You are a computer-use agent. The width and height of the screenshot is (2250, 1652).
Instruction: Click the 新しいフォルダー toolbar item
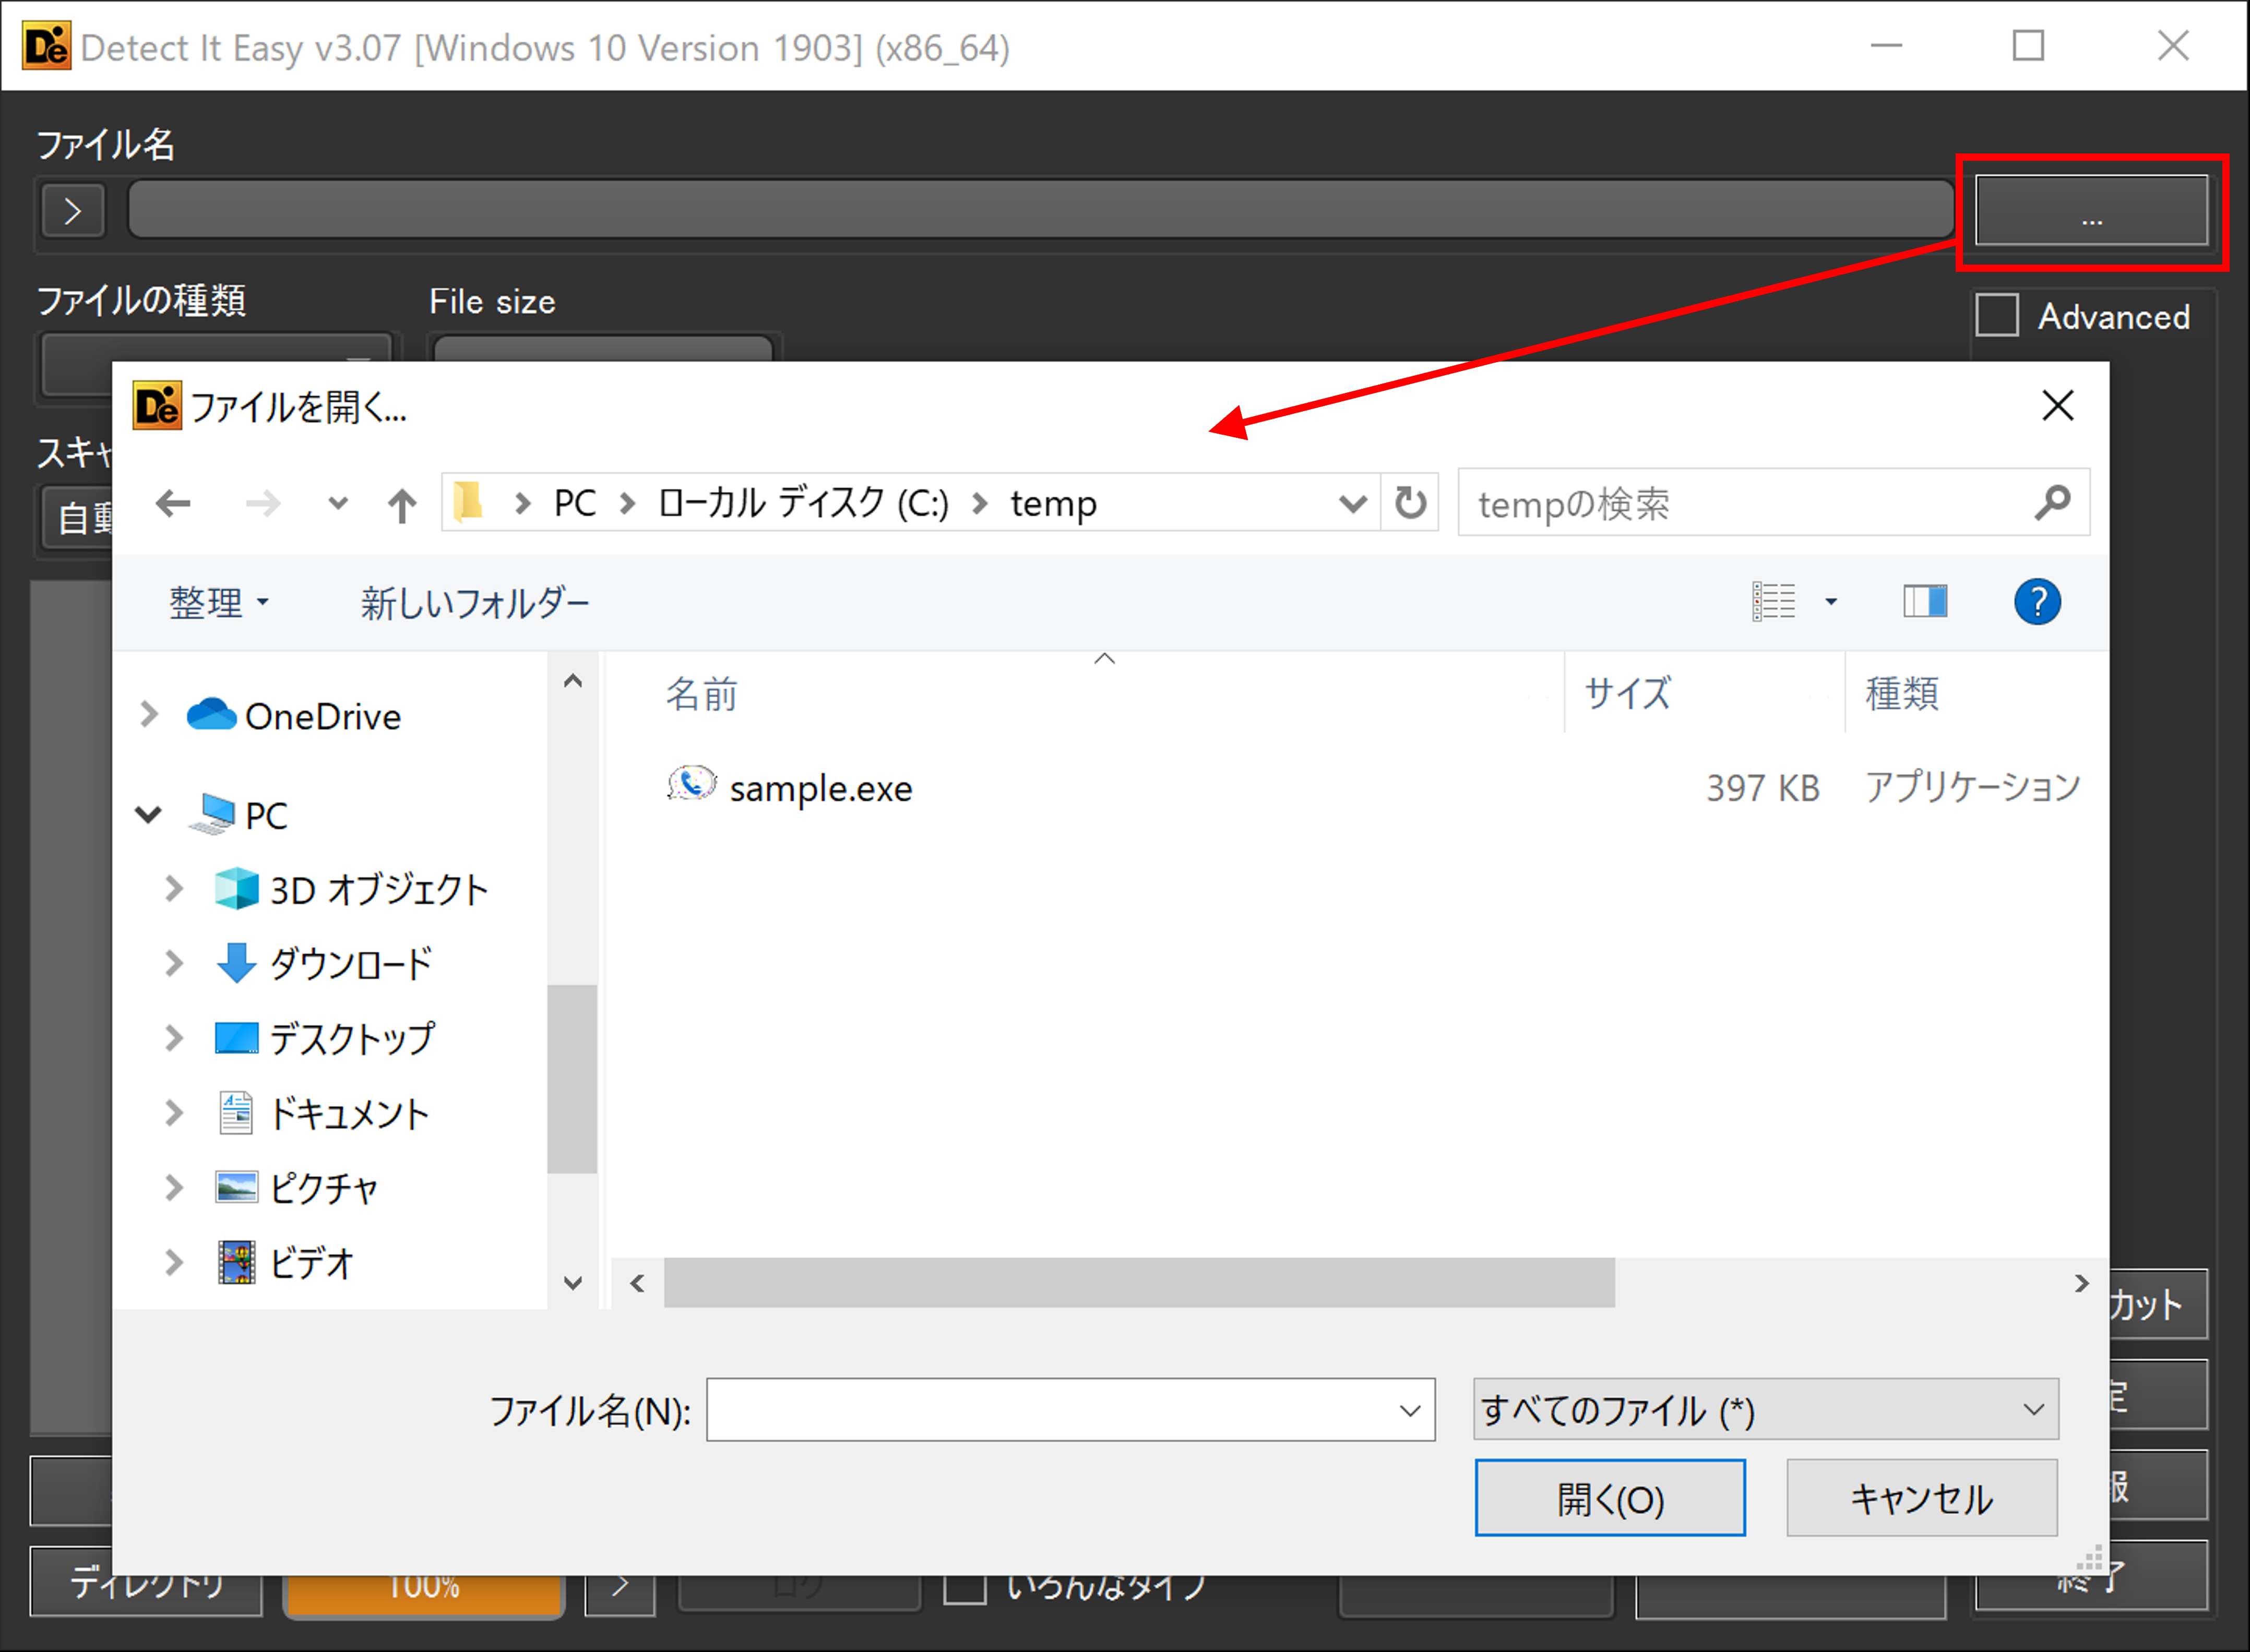475,603
